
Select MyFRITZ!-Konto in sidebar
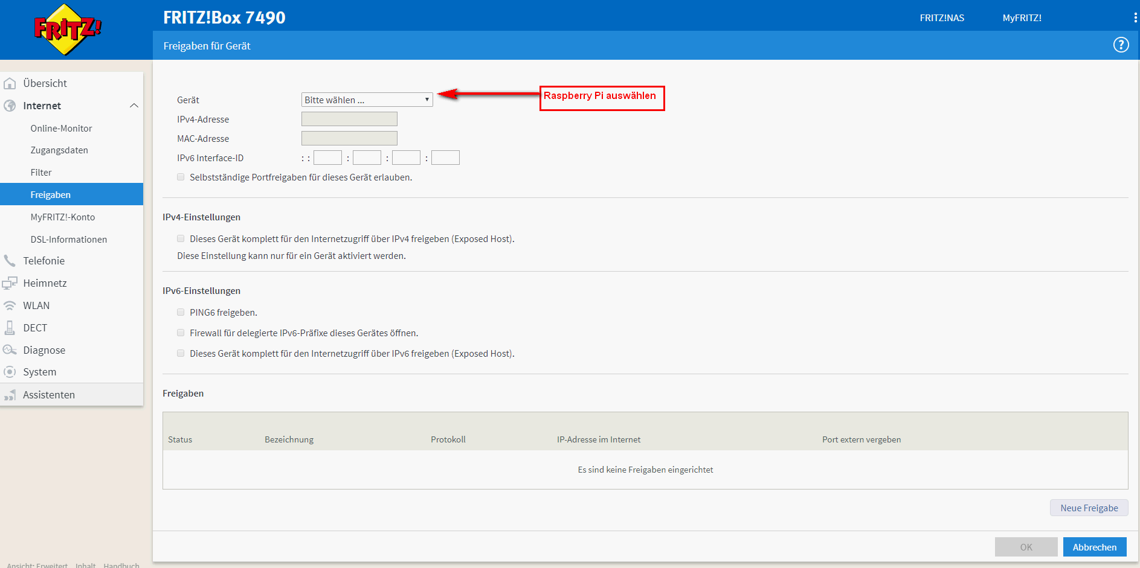pos(63,217)
